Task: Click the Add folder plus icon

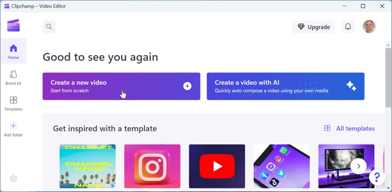Action: (13, 126)
